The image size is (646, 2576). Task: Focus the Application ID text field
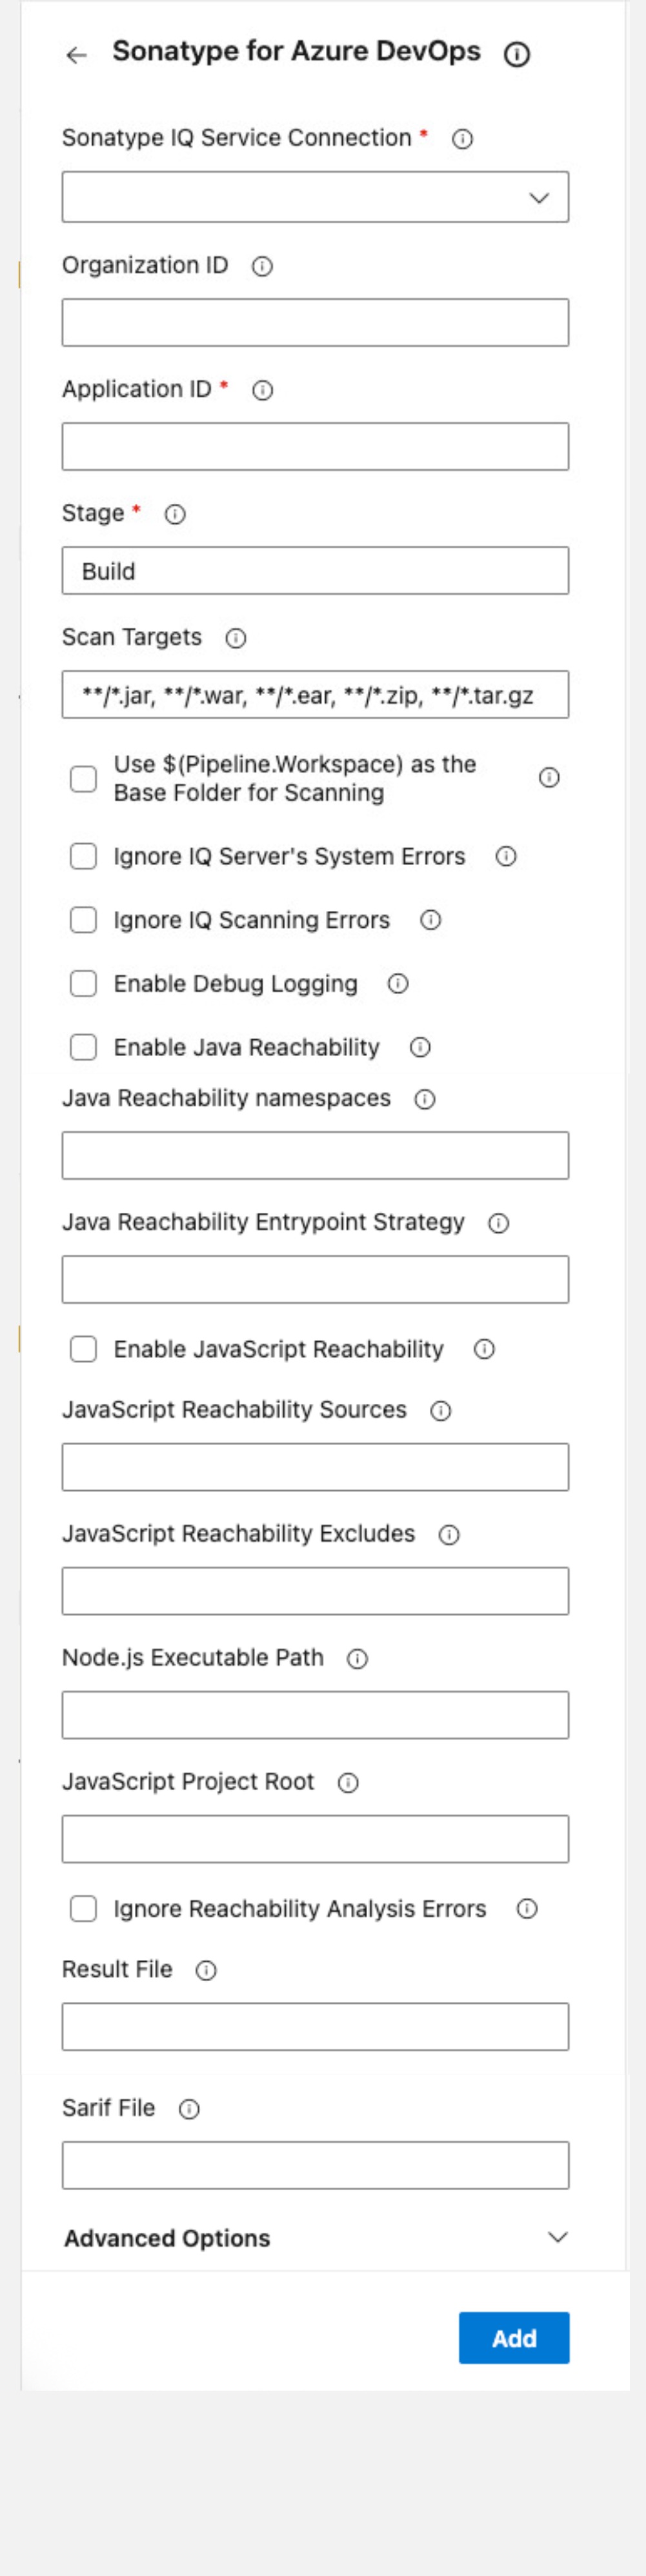tap(315, 447)
